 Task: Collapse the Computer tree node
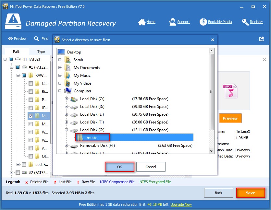click(x=60, y=91)
